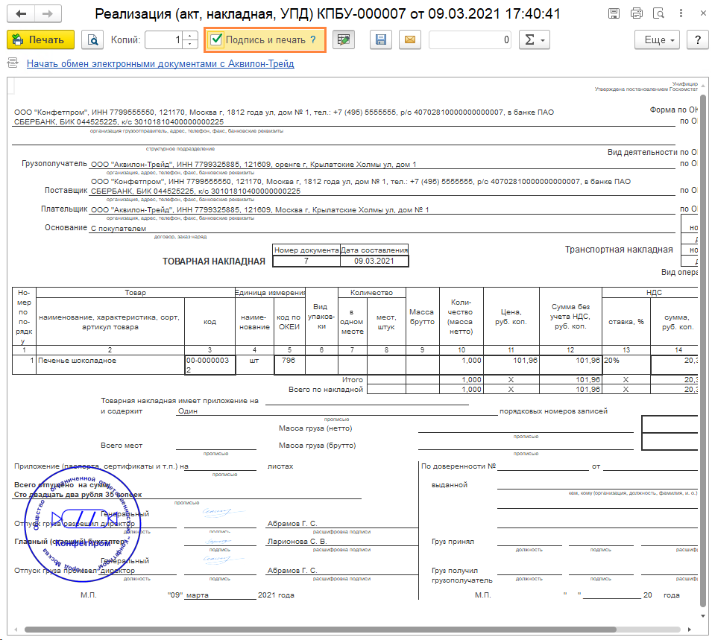Select the product code cell 00-0000003

click(209, 365)
